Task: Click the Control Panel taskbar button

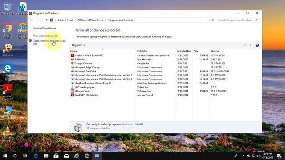Action: (97, 156)
